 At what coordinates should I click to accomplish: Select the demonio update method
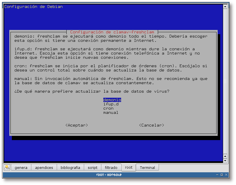(112, 100)
